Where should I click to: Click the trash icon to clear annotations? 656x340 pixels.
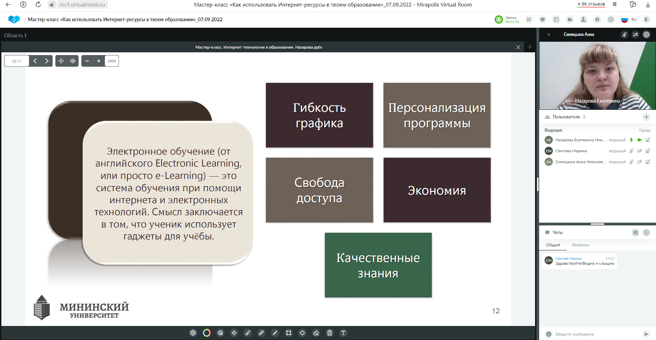330,333
